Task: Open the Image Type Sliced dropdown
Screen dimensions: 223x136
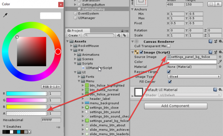Action: coord(194,77)
